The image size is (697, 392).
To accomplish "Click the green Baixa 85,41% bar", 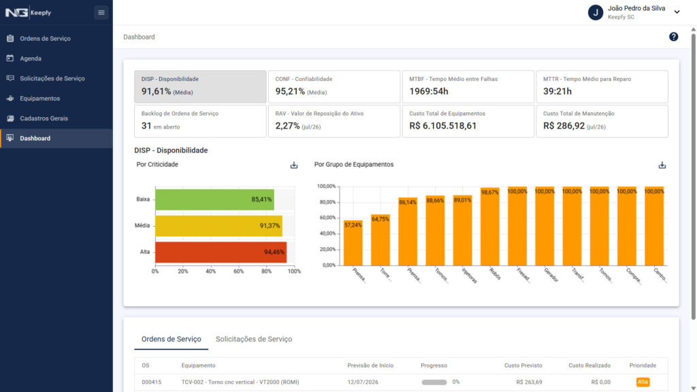I will (x=214, y=199).
